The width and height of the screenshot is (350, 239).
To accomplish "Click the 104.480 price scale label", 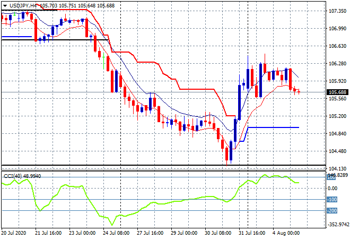I will [337, 151].
